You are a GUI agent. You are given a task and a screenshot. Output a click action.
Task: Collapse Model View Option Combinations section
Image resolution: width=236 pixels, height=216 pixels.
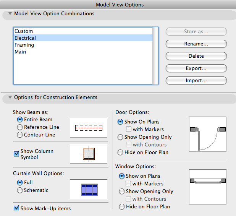10,14
